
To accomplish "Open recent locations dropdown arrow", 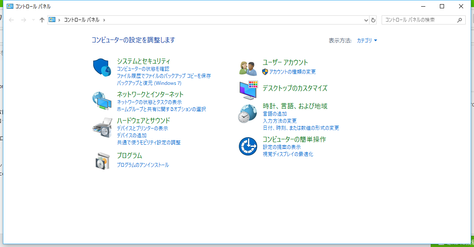I will (33, 20).
